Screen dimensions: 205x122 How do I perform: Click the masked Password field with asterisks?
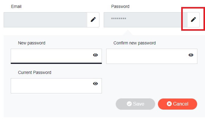click(145, 20)
